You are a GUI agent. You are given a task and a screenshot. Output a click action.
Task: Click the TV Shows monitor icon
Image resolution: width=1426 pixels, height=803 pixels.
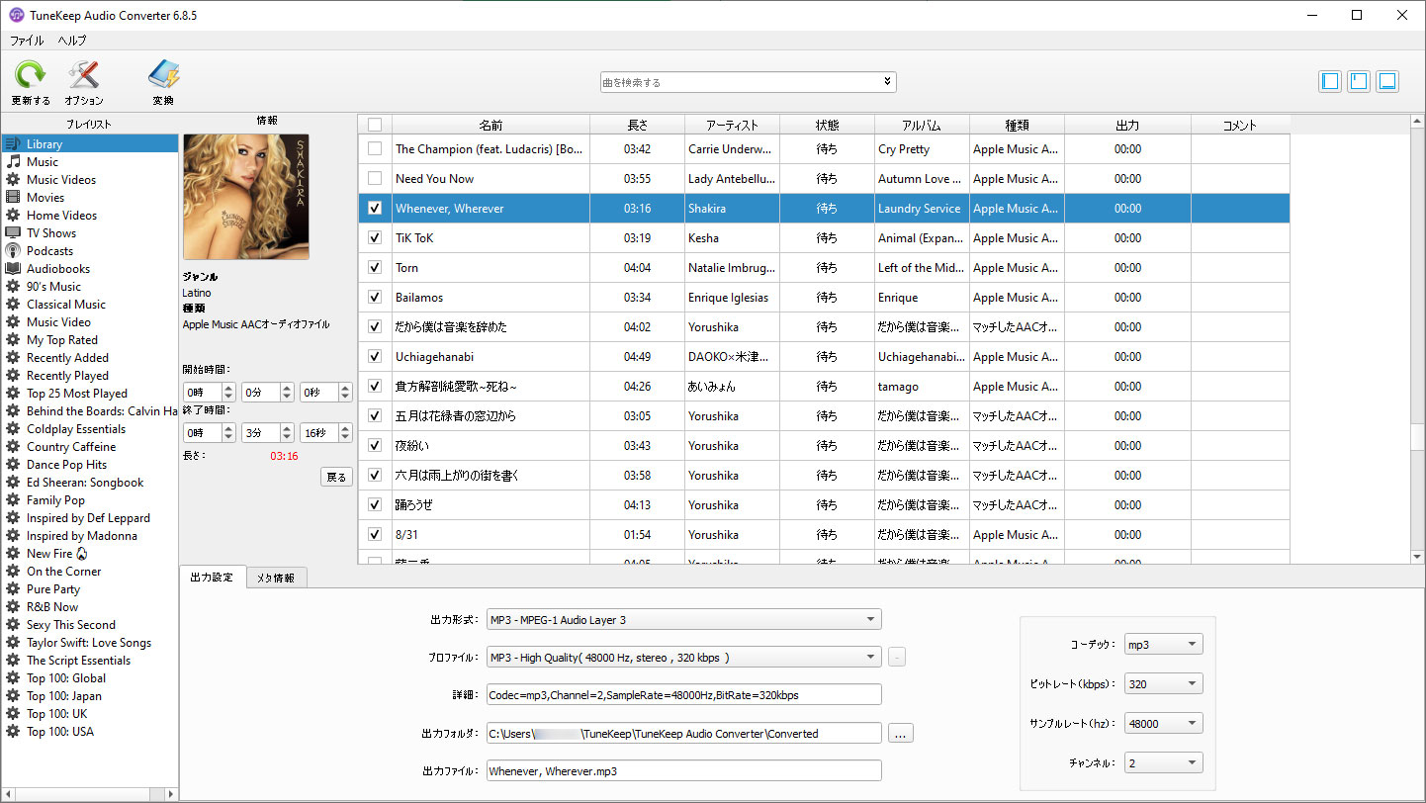click(13, 233)
